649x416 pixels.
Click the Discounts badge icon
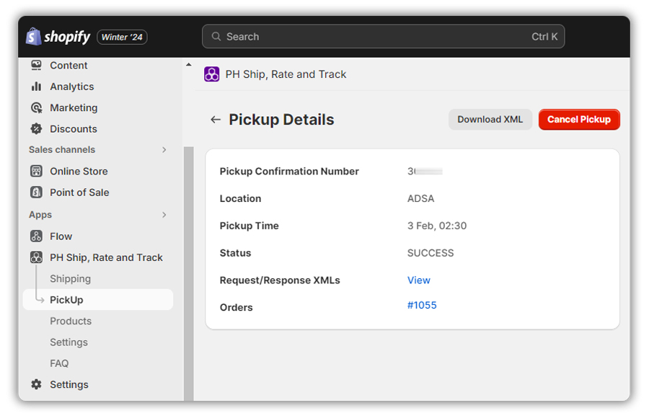point(37,129)
